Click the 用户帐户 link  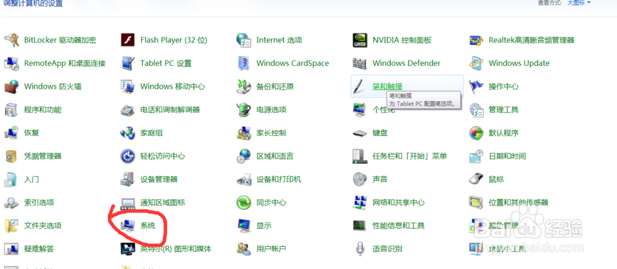[271, 249]
